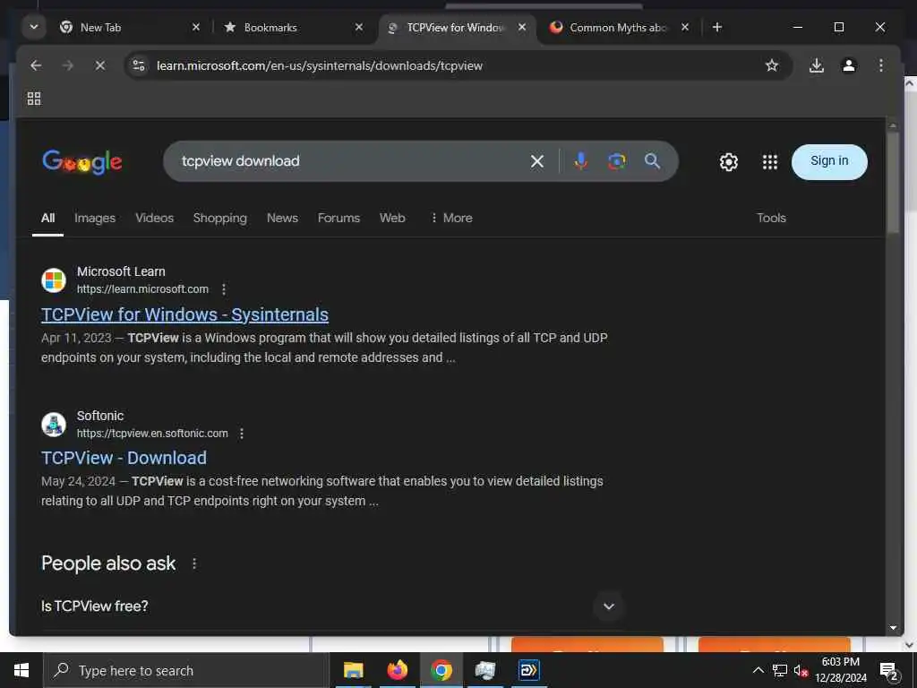Open Firefox from taskbar
This screenshot has height=688, width=917.
pyautogui.click(x=397, y=670)
